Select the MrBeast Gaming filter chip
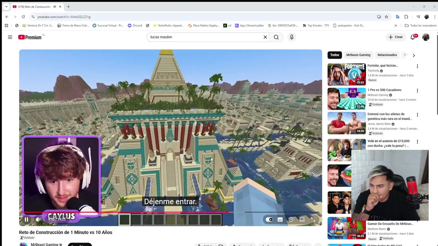 pos(358,55)
